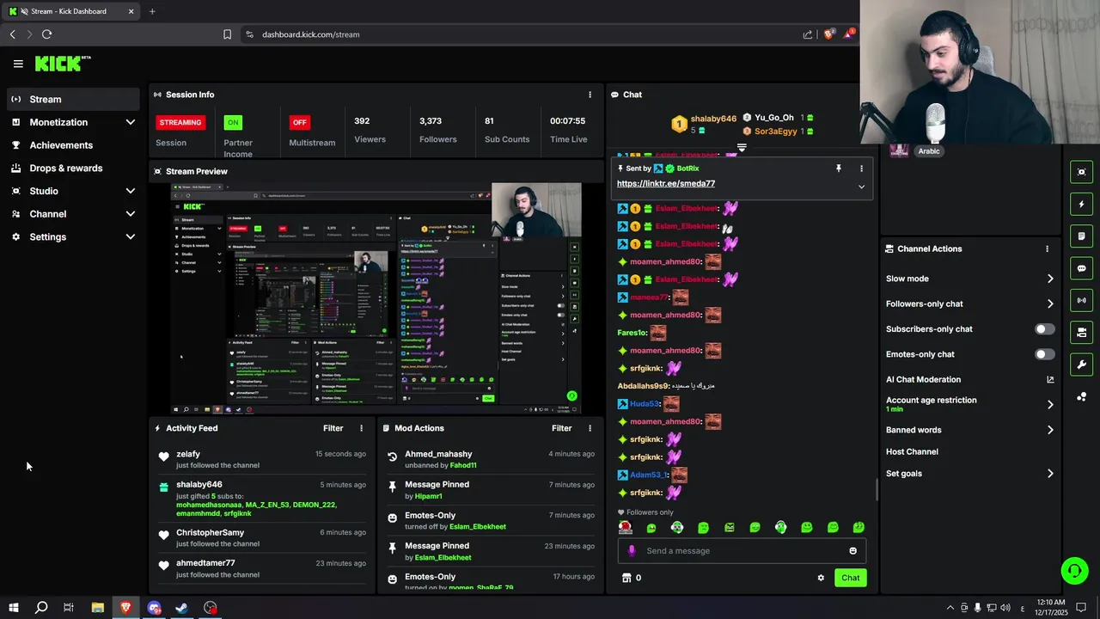Open Session Info three-dot menu
Viewport: 1100px width, 619px height.
click(x=590, y=95)
